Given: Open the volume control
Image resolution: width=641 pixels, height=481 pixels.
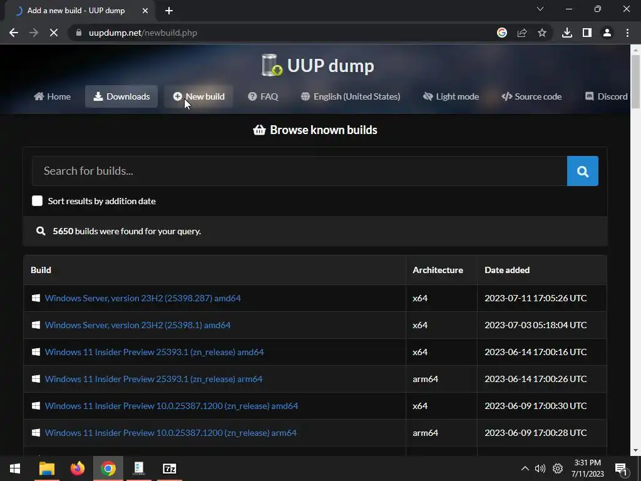Looking at the screenshot, I should coord(540,468).
